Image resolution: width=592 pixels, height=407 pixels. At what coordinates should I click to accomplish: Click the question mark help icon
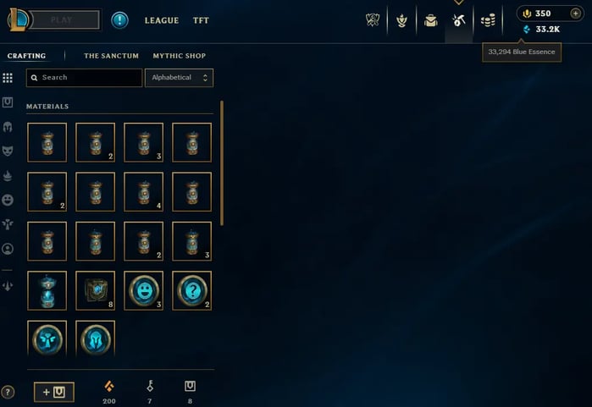coord(8,393)
